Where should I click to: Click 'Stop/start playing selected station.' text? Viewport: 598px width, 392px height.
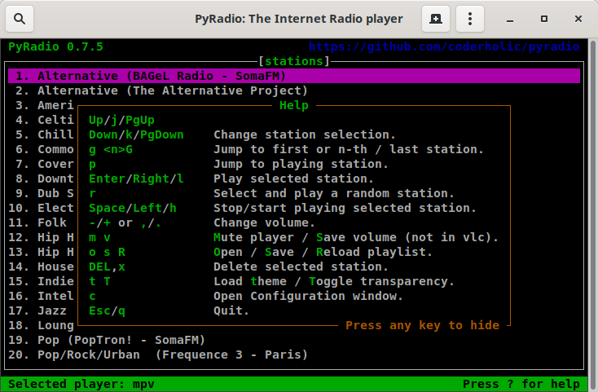pos(345,208)
